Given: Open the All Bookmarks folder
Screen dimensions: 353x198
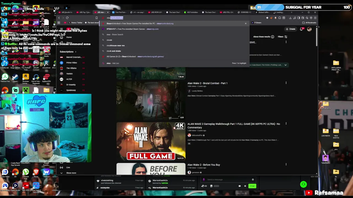Looking at the screenshot, I should click(309, 23).
